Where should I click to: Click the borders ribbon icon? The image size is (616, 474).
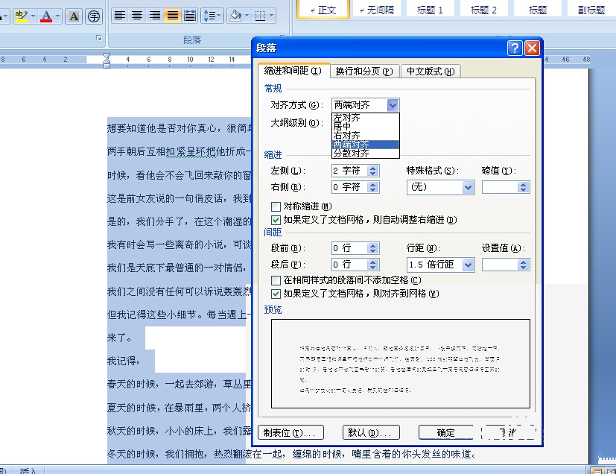pos(260,16)
